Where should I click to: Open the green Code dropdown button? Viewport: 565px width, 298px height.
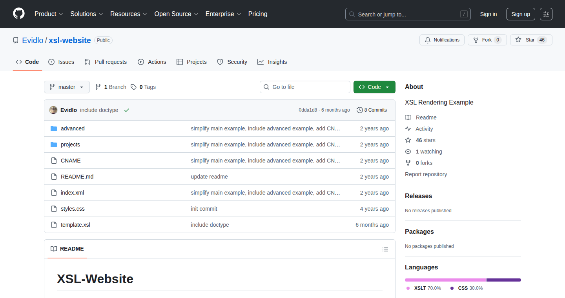pos(374,87)
